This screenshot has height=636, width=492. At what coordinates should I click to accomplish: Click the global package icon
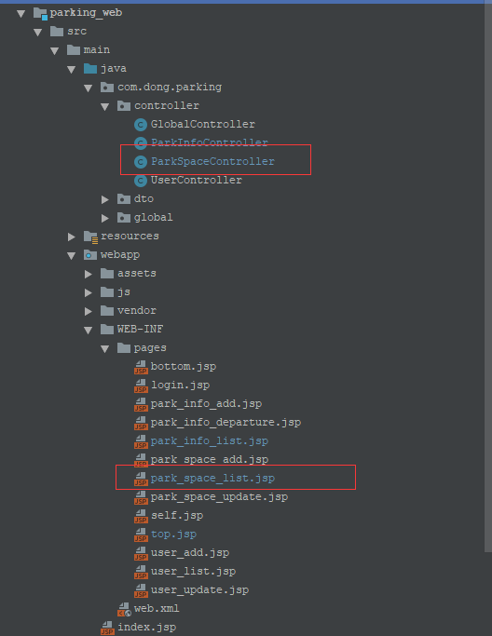click(x=123, y=217)
